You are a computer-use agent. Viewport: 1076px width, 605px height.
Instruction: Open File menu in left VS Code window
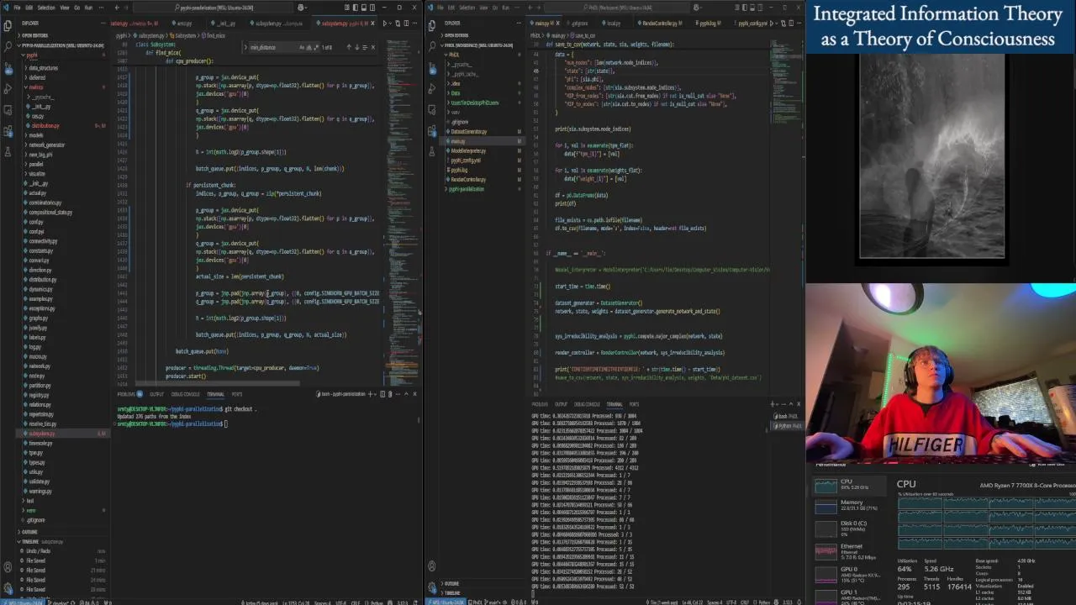(x=17, y=7)
